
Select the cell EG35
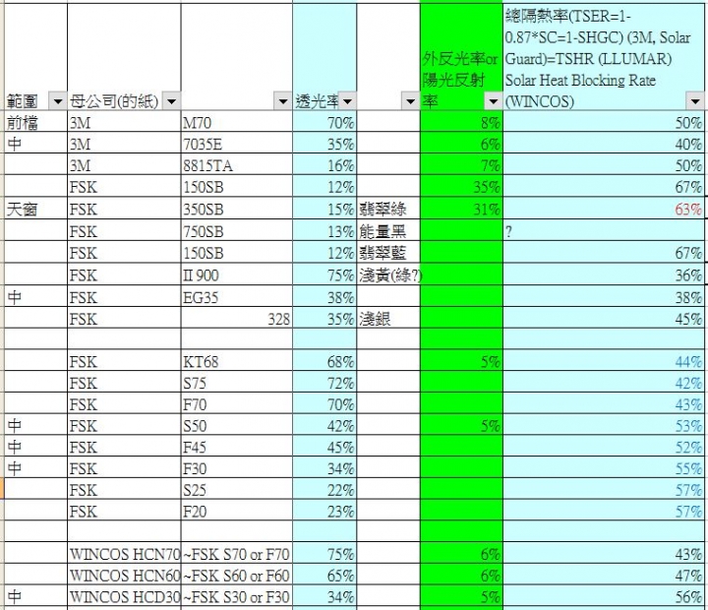(x=237, y=296)
